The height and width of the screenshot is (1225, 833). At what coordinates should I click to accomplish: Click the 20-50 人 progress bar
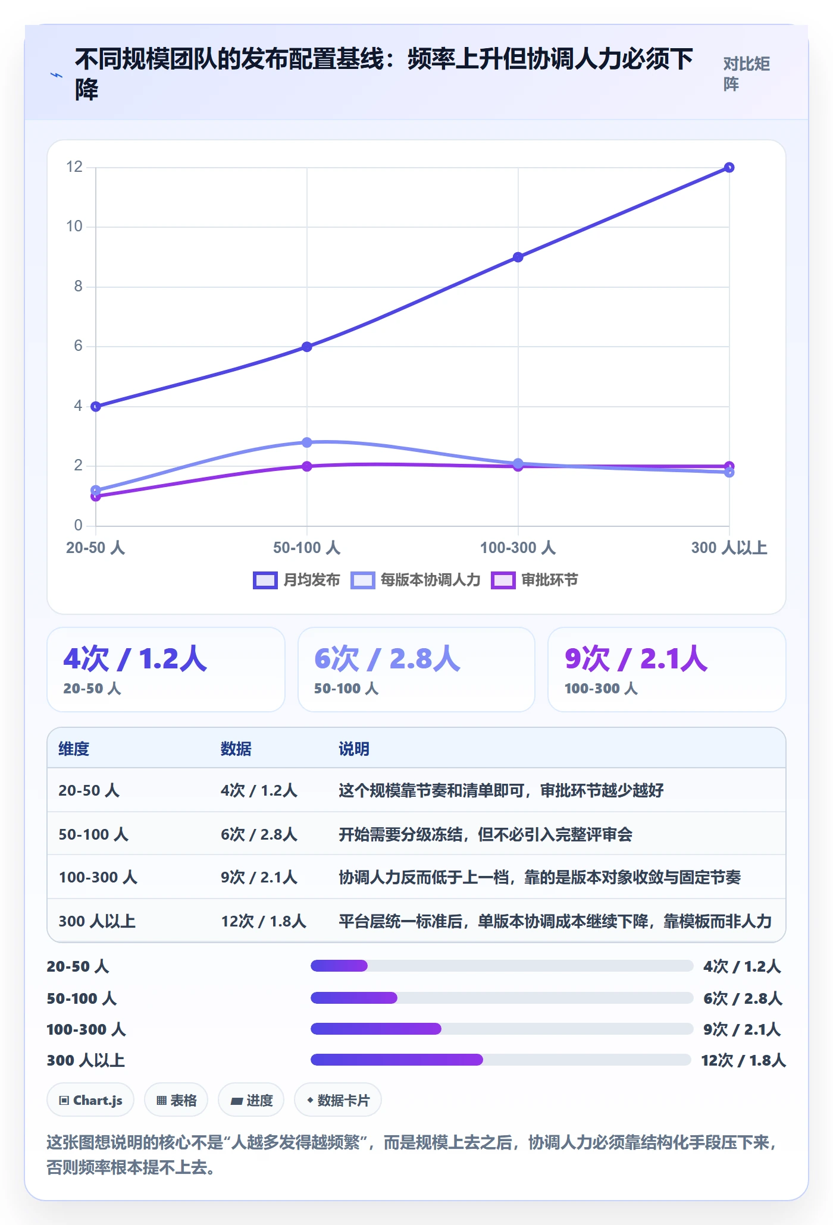[x=502, y=966]
